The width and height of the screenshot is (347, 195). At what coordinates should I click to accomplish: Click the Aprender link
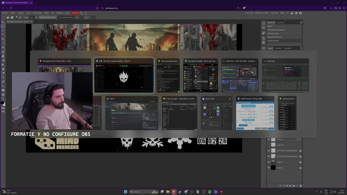[275, 13]
